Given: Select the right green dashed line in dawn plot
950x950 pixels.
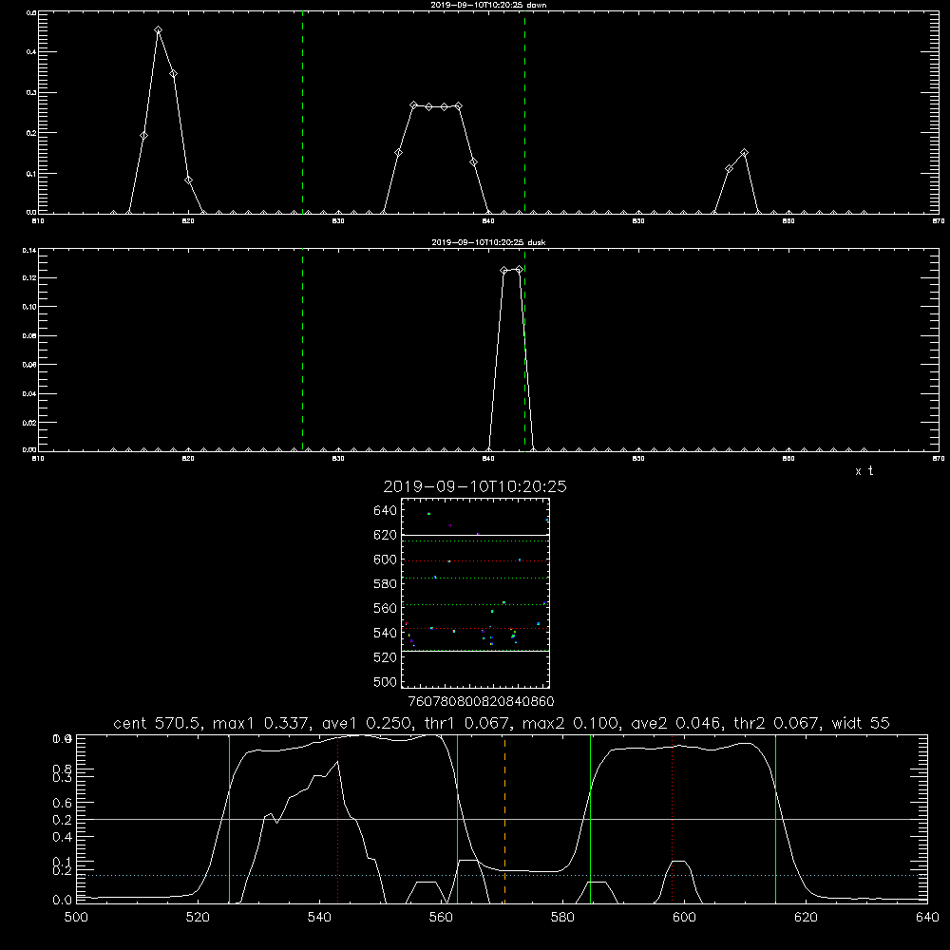Looking at the screenshot, I should click(x=524, y=112).
